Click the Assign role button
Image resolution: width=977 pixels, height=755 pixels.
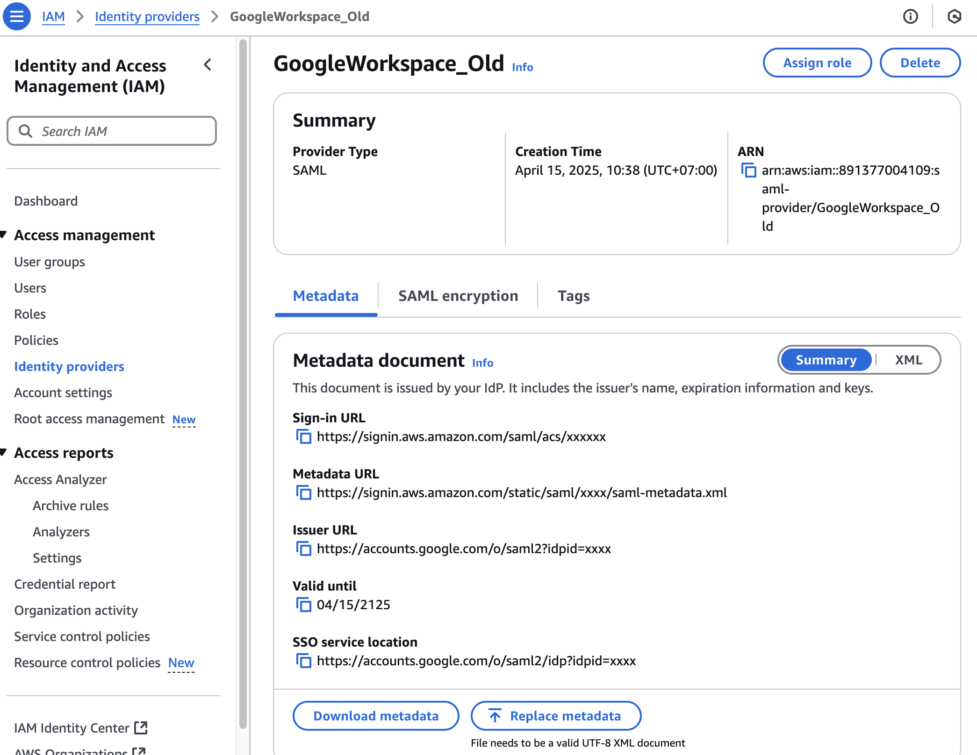(x=817, y=63)
